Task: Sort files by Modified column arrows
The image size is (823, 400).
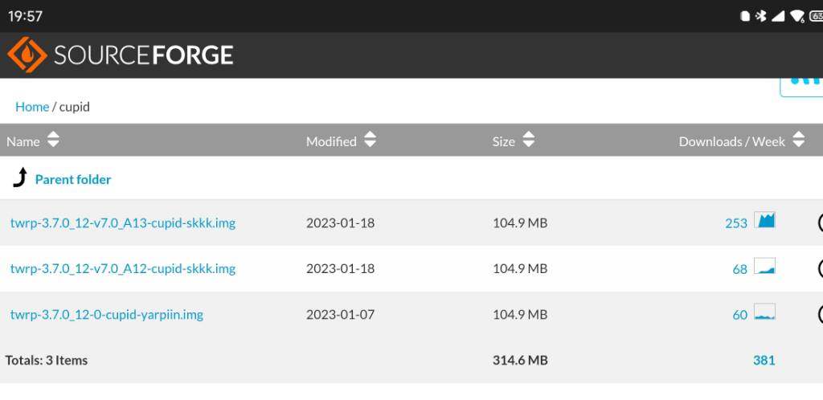Action: [x=370, y=140]
